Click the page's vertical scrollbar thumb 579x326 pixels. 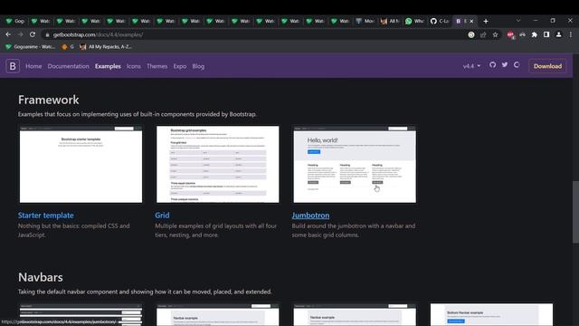pyautogui.click(x=575, y=212)
